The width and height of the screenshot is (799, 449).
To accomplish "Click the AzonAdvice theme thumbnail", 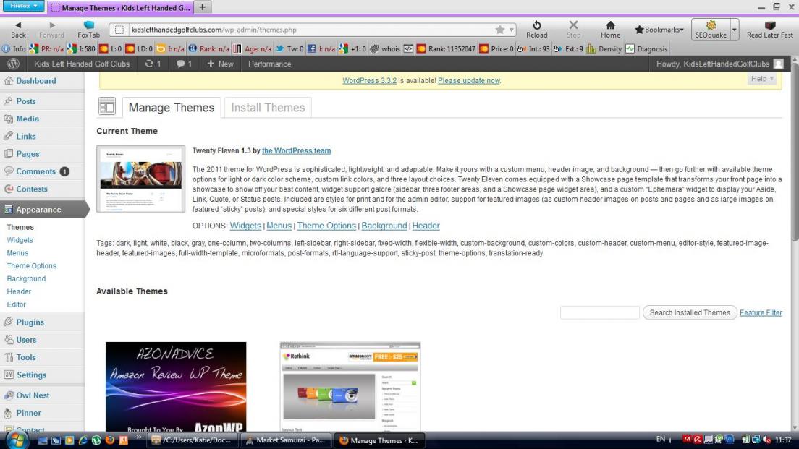I will click(x=176, y=387).
